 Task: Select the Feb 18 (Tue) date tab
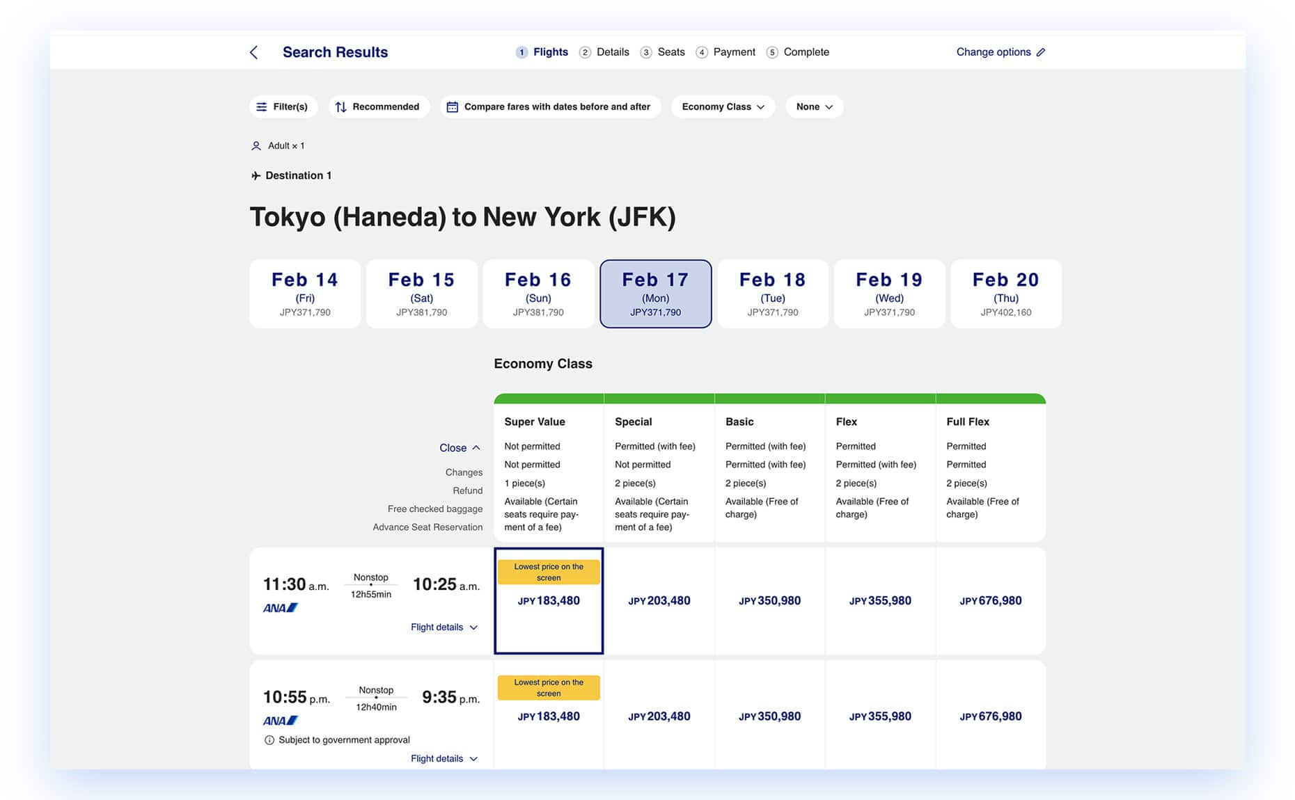click(772, 294)
